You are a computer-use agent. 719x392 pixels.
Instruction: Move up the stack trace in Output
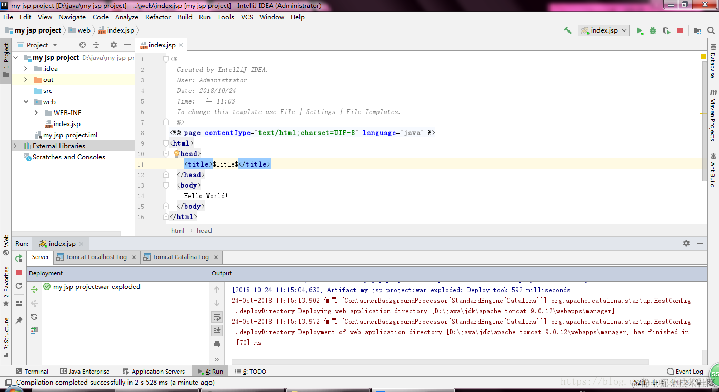[217, 290]
